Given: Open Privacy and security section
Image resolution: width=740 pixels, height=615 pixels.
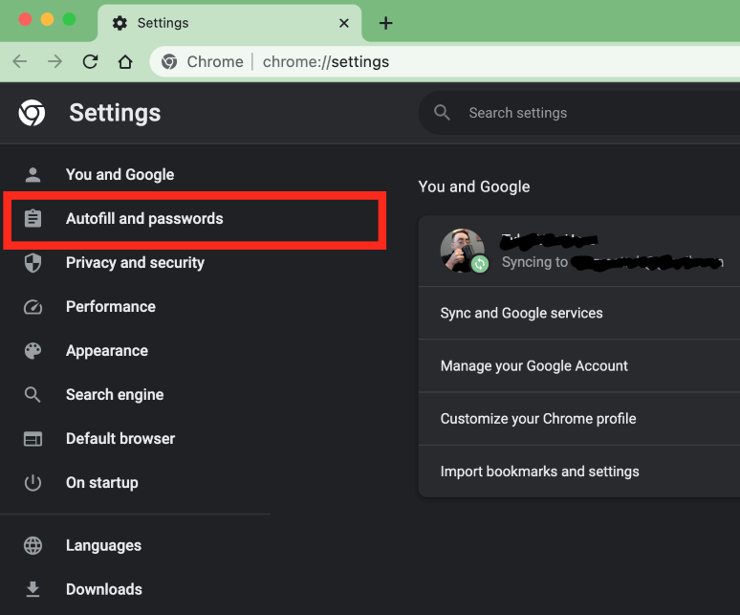Looking at the screenshot, I should pos(136,262).
